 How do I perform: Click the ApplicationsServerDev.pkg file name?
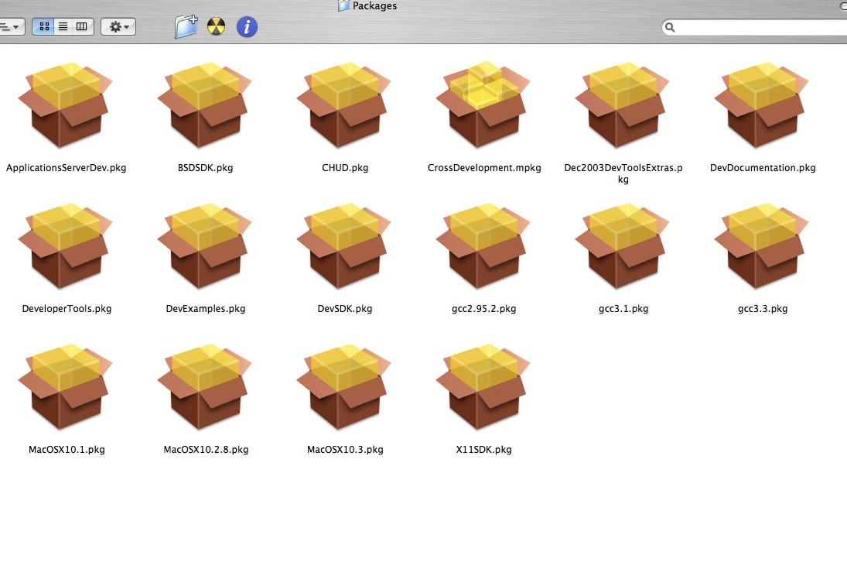pyautogui.click(x=66, y=168)
